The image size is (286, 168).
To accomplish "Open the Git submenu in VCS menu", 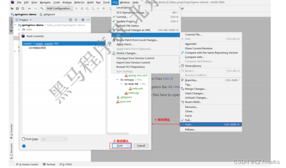I will [x=146, y=35].
